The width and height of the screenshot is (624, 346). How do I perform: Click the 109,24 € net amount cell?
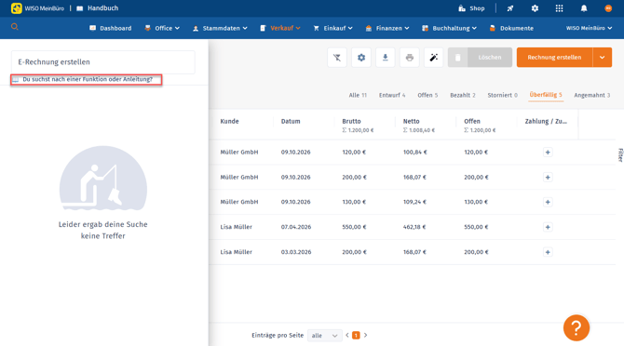tap(414, 202)
